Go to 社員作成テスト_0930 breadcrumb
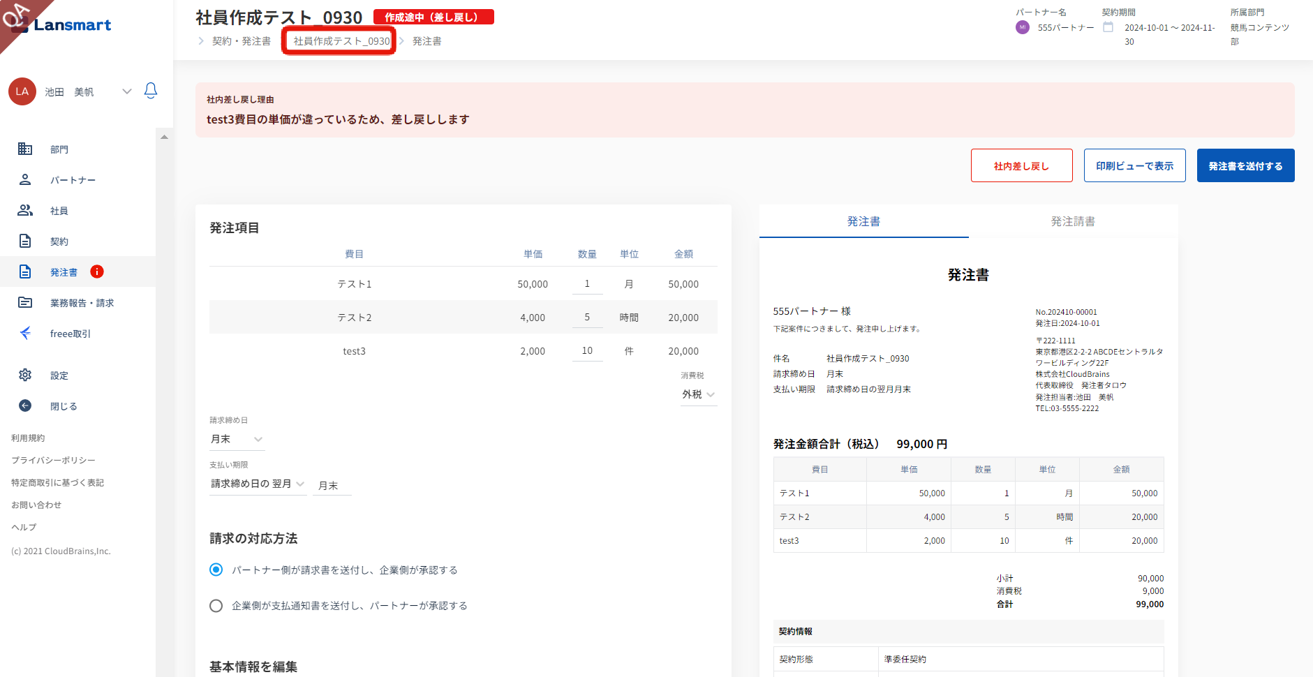The image size is (1313, 677). (341, 41)
